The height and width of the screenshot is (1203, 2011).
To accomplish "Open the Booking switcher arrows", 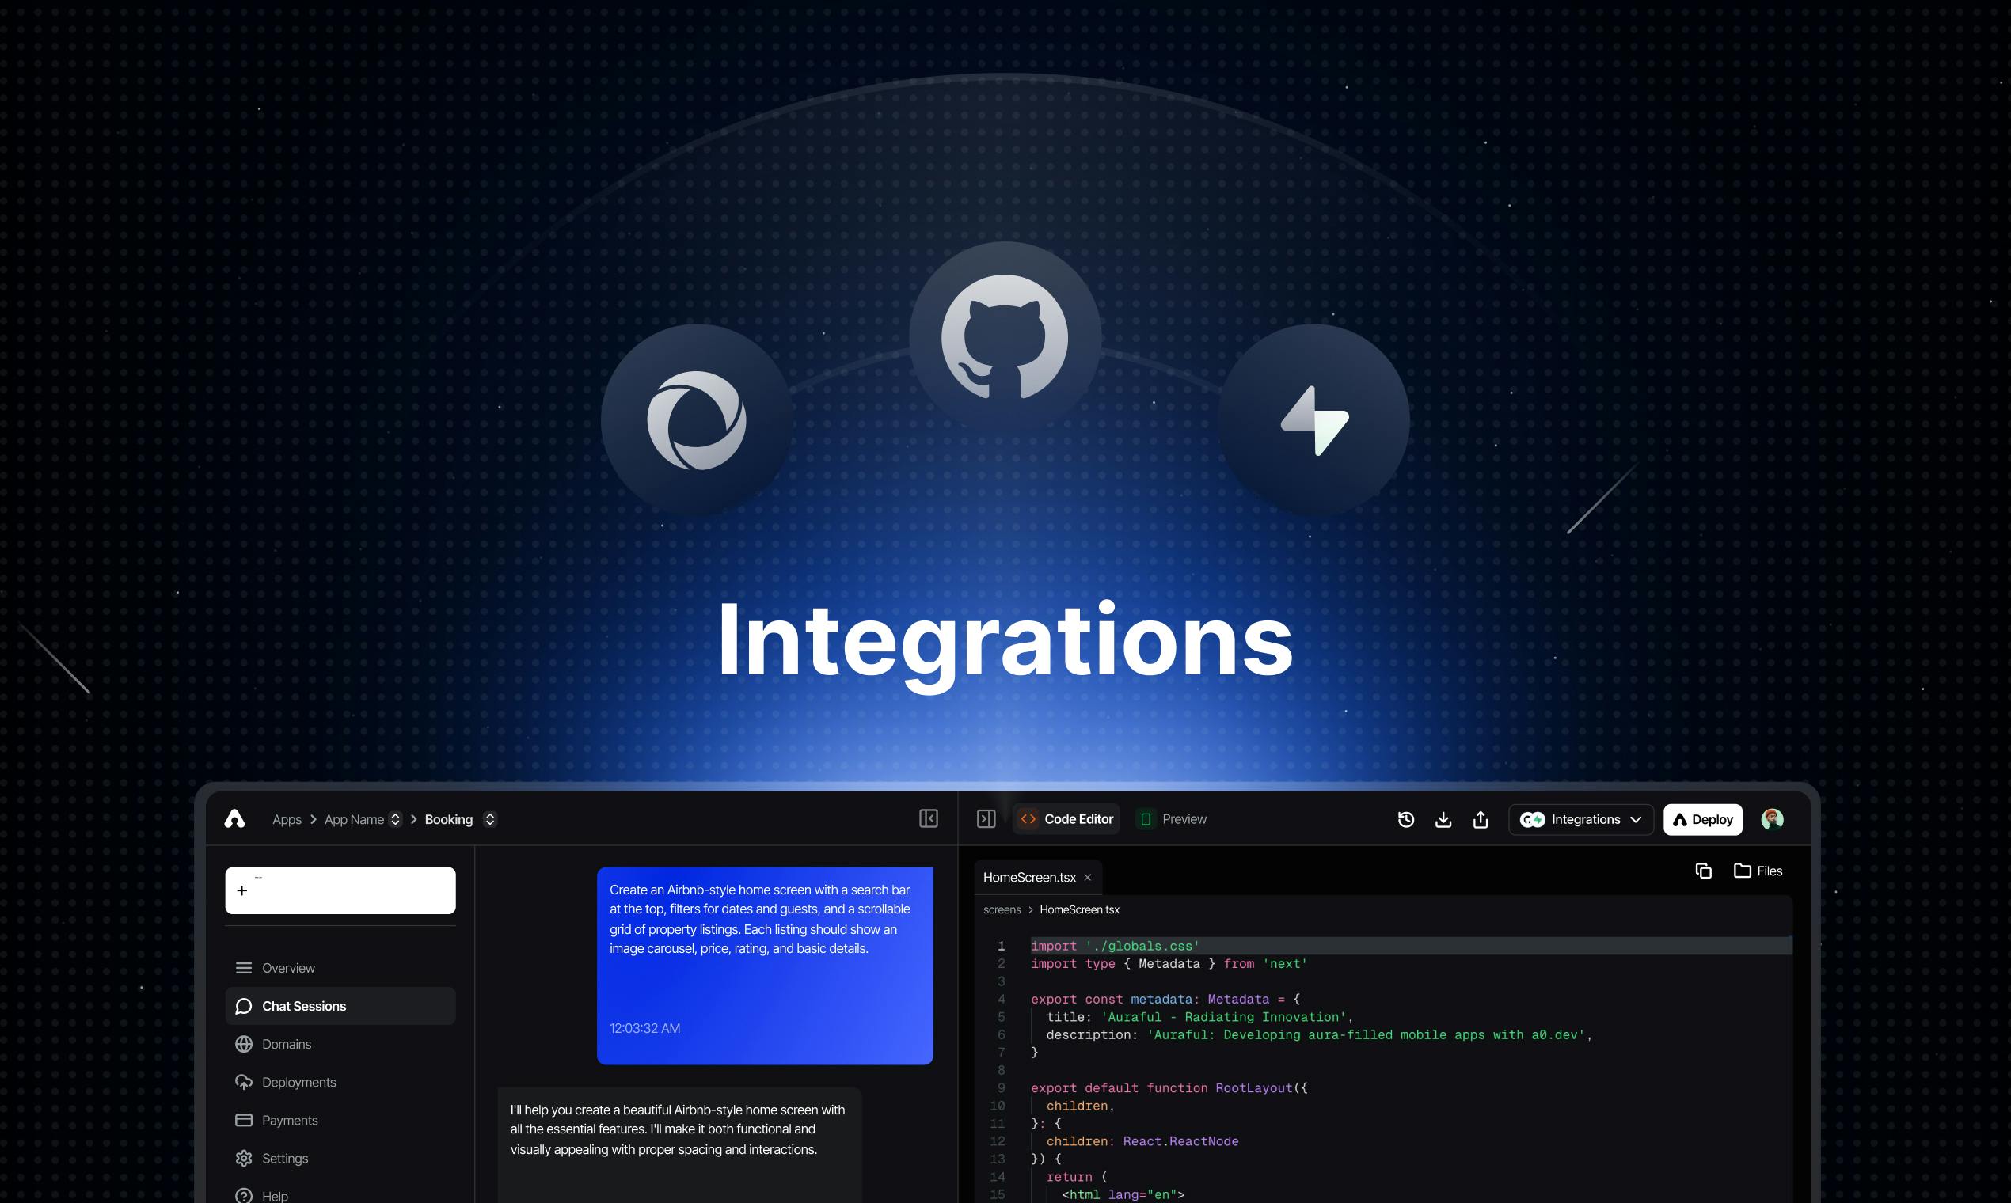I will pos(490,820).
